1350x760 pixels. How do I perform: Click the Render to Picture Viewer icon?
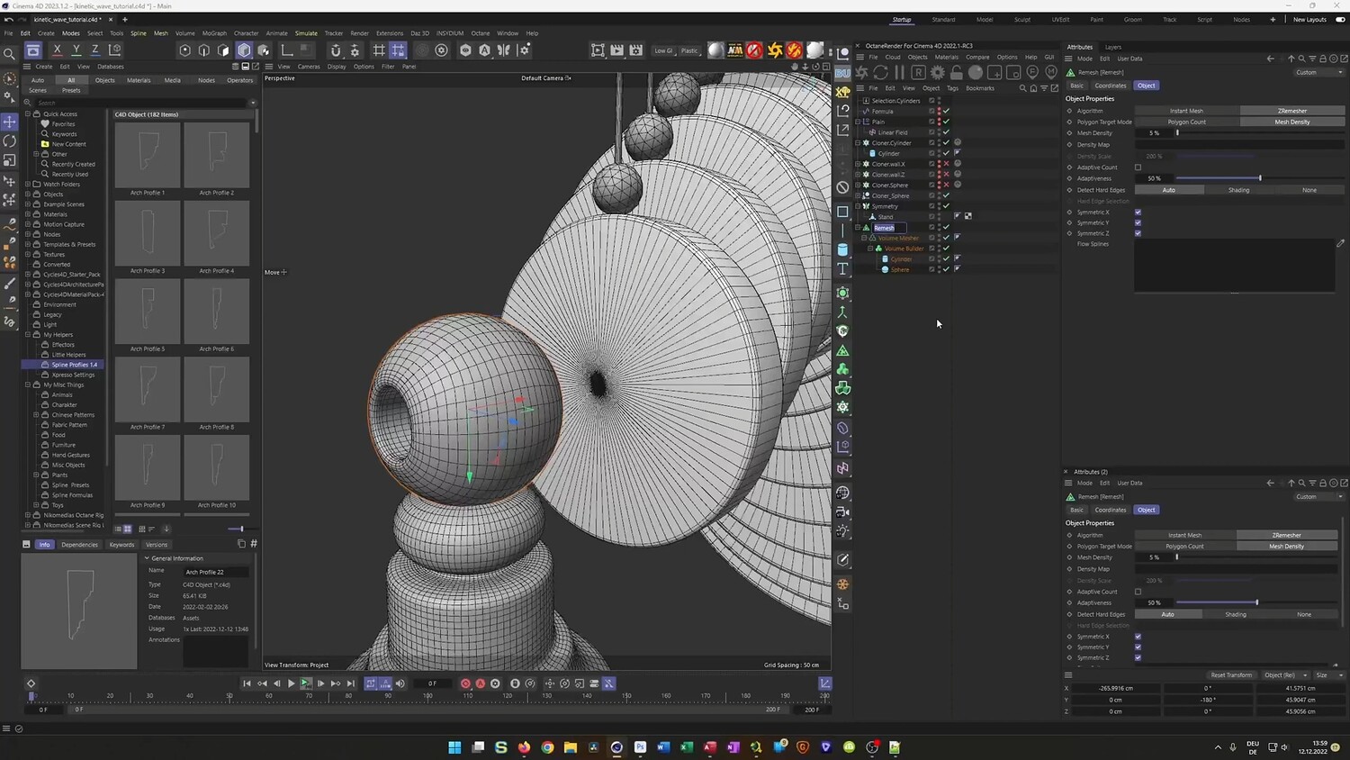pos(617,50)
